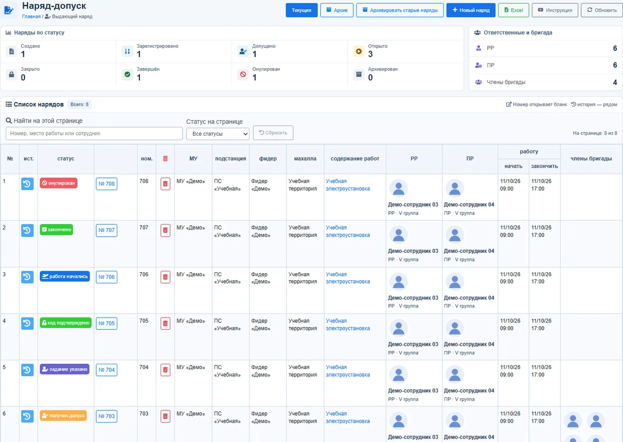Delete order 707 with trash icon
This screenshot has width=623, height=442.
tap(165, 230)
